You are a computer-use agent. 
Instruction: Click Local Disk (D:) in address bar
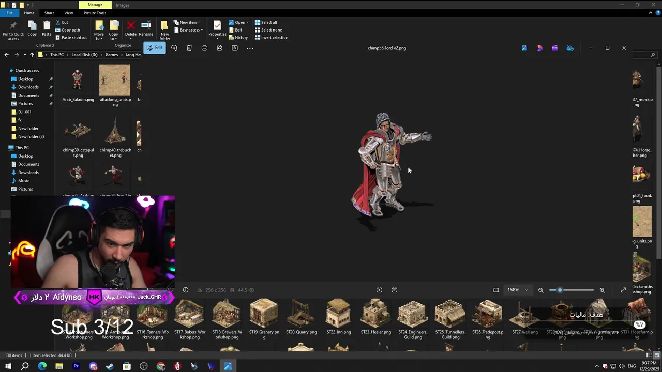click(84, 55)
